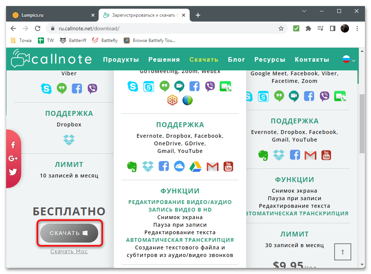Share via Google Plus side icon

click(13, 158)
